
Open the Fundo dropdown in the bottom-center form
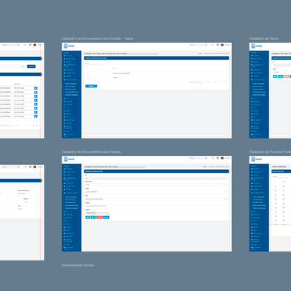click(157, 192)
